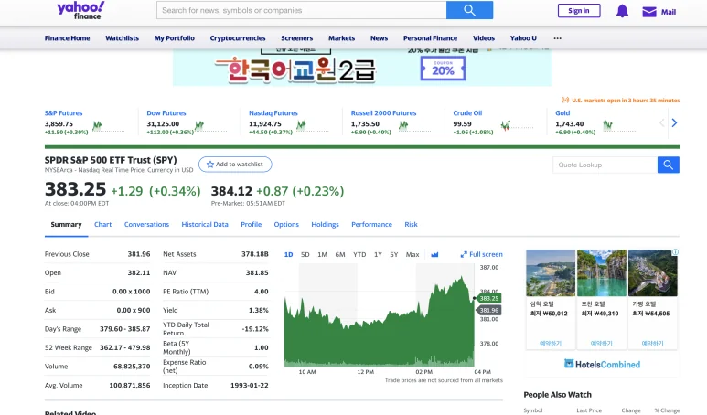Click the Sign in button
Image resolution: width=707 pixels, height=415 pixels.
pyautogui.click(x=579, y=11)
